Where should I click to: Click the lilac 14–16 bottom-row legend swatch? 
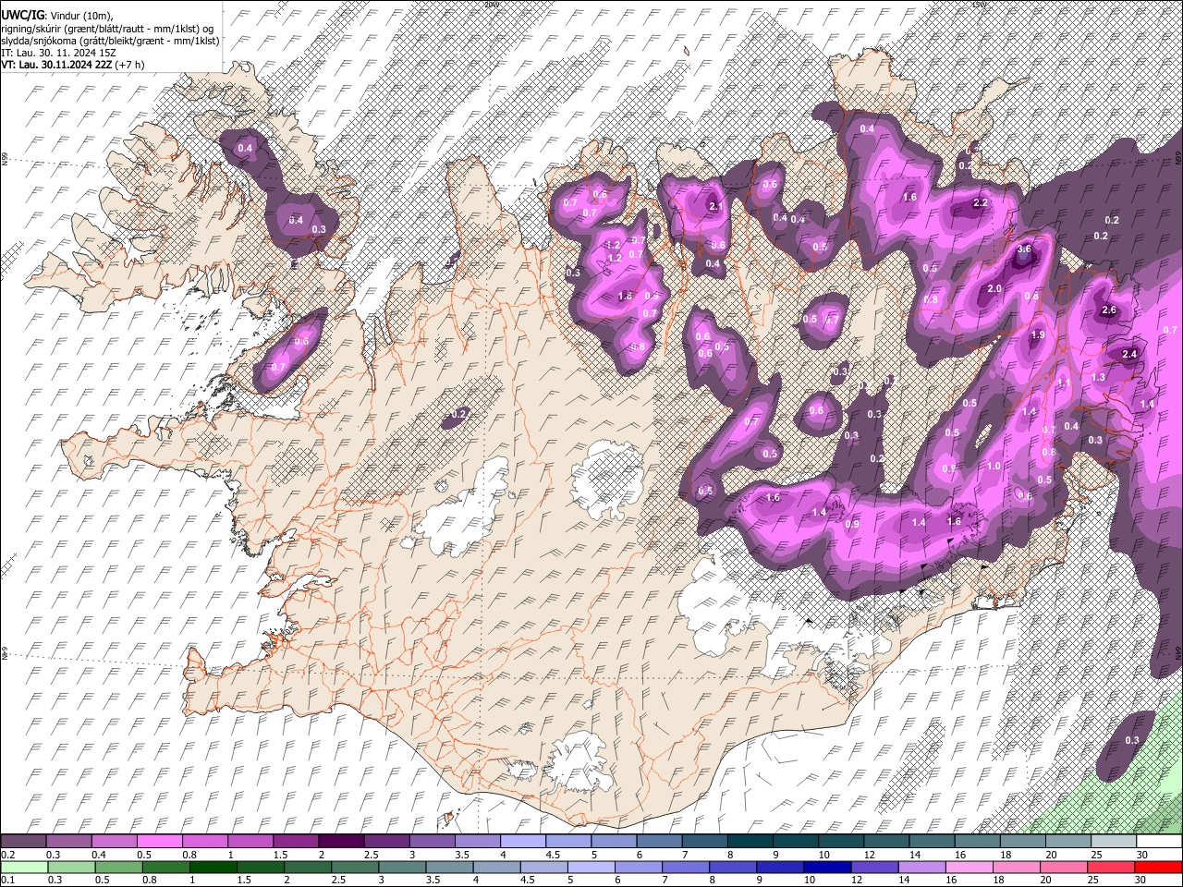point(921,868)
